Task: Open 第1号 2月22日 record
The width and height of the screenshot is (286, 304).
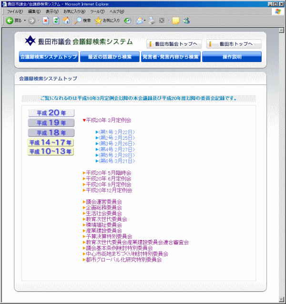Action: click(x=115, y=132)
